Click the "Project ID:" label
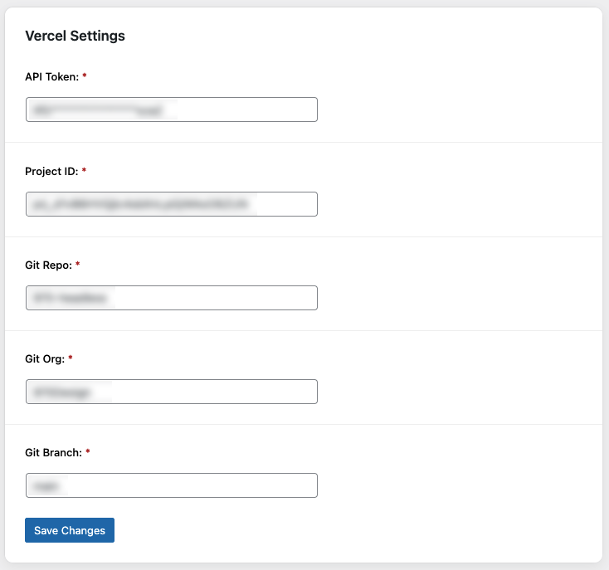 tap(51, 171)
